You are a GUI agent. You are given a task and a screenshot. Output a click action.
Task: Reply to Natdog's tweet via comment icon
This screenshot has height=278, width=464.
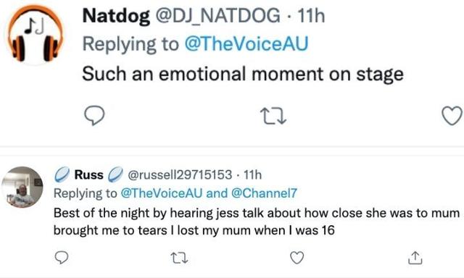[x=94, y=116]
